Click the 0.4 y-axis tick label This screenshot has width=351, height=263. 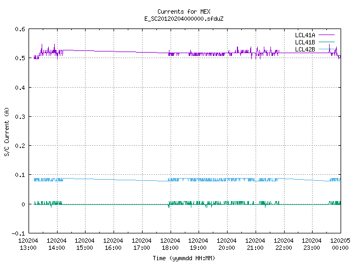coord(20,88)
